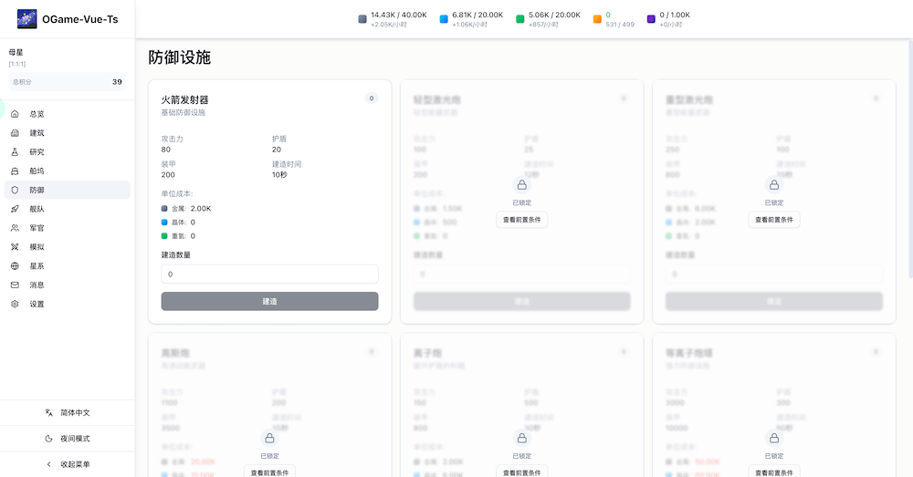The image size is (913, 477).
Task: Open the 研究 research page
Action: point(37,152)
